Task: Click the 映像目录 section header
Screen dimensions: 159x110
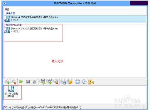Action: tap(11, 13)
